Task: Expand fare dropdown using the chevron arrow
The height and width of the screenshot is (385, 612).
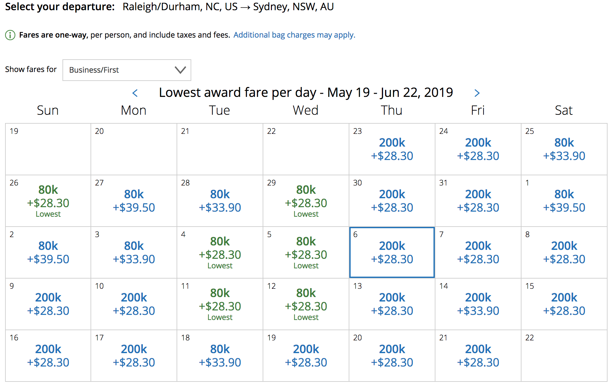Action: 180,70
